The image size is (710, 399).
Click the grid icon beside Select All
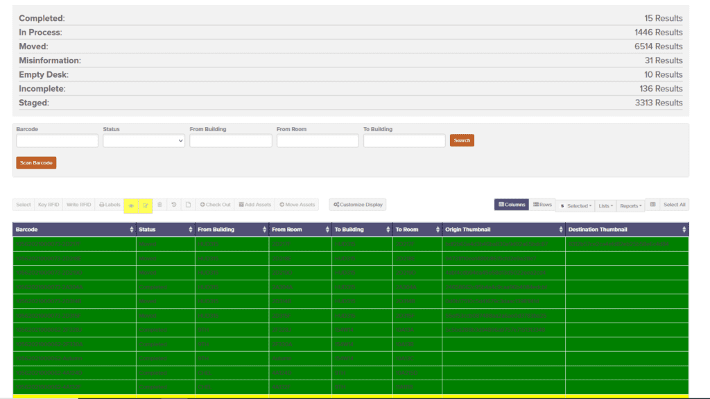click(653, 205)
